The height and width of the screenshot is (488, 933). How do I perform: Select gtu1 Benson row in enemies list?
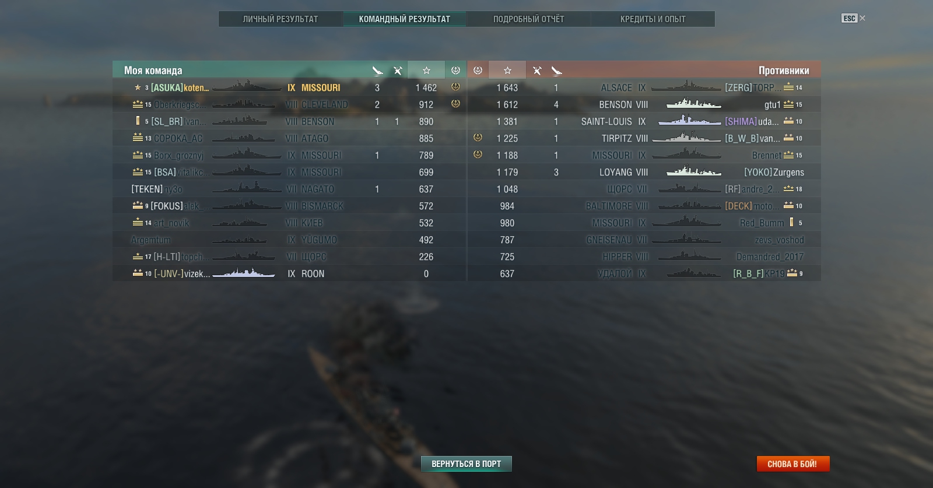point(644,104)
